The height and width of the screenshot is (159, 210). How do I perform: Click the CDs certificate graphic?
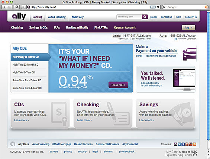pos(59,114)
